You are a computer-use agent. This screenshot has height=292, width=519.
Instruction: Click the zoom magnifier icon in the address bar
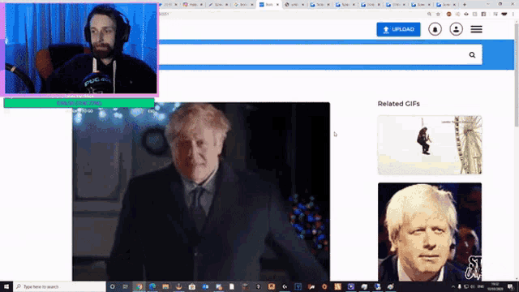pos(429,15)
